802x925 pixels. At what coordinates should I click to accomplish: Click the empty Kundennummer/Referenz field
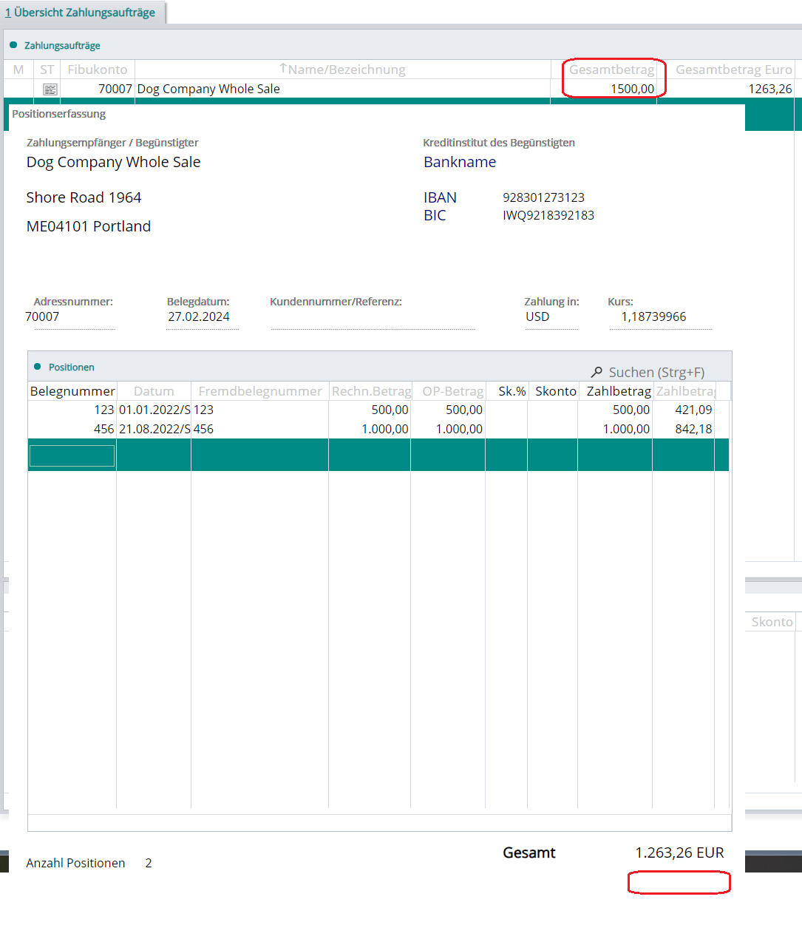coord(373,318)
